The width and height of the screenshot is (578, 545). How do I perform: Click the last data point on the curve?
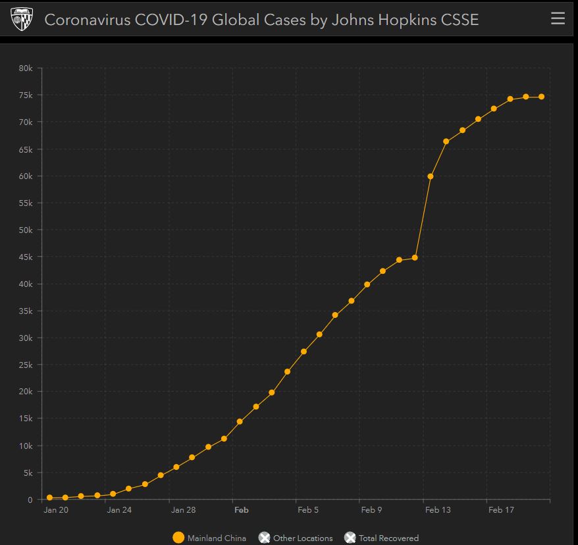pos(541,97)
